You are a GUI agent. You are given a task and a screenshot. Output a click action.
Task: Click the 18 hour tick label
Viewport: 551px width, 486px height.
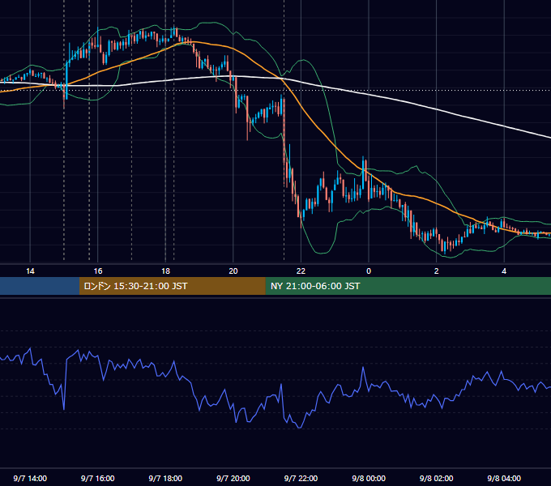tap(165, 271)
